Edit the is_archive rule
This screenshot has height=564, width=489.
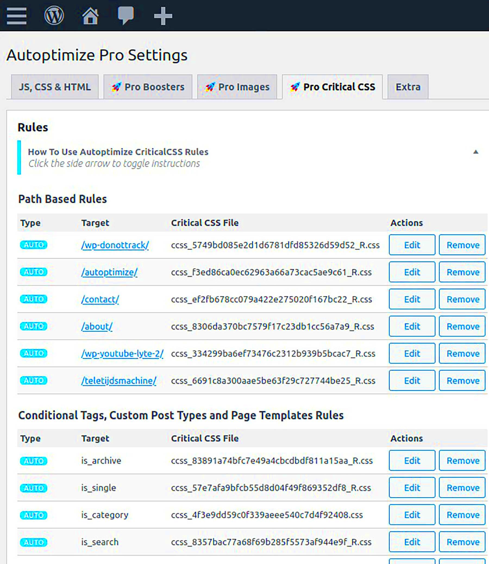[x=412, y=460]
